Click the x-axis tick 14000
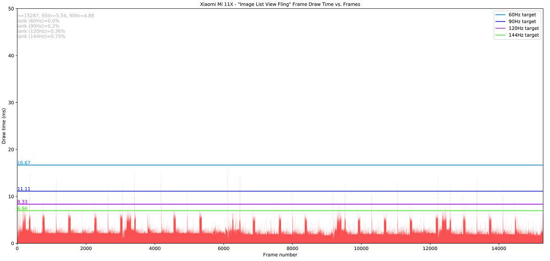Viewport: 550px width, 261px height. click(498, 248)
